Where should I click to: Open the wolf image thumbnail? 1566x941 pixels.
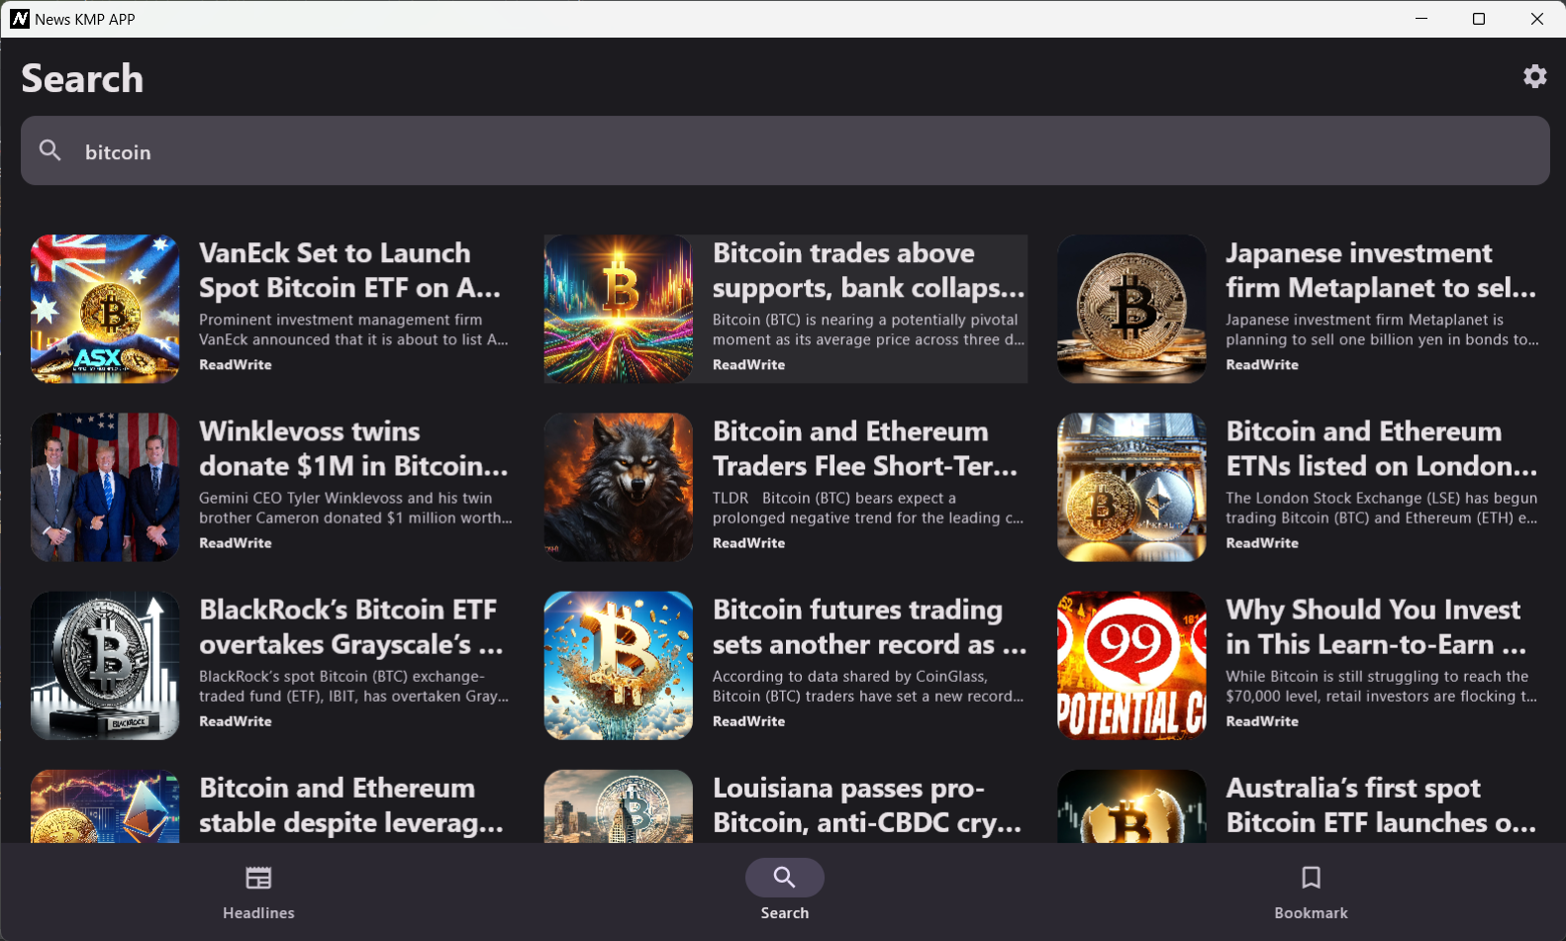tap(619, 487)
